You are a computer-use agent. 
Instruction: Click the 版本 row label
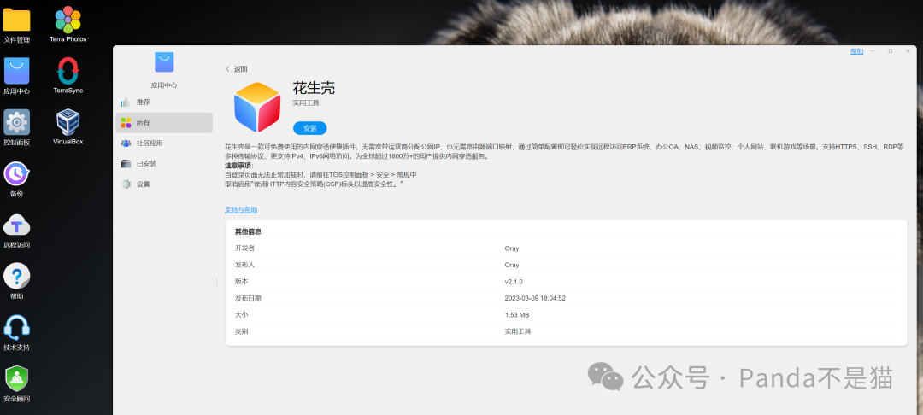point(241,282)
